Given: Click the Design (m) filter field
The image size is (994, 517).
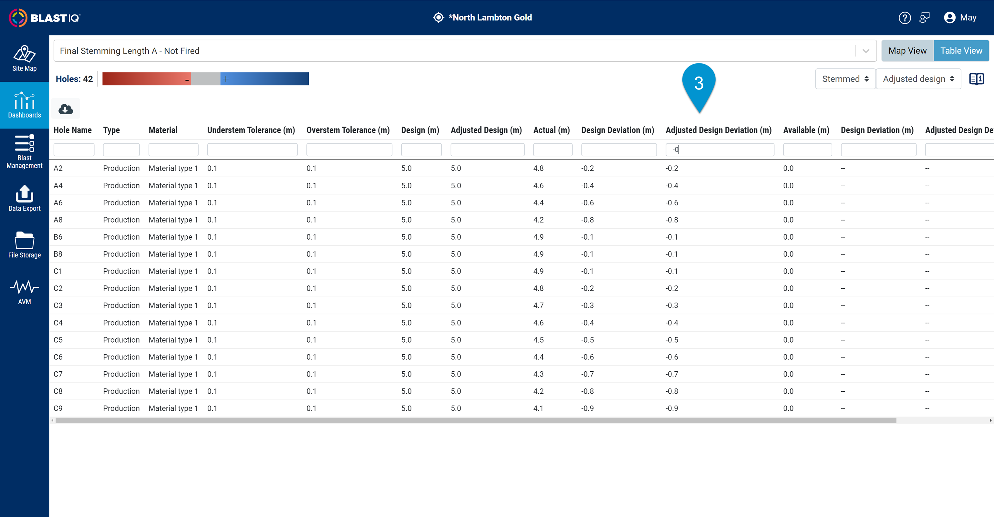Looking at the screenshot, I should (421, 150).
